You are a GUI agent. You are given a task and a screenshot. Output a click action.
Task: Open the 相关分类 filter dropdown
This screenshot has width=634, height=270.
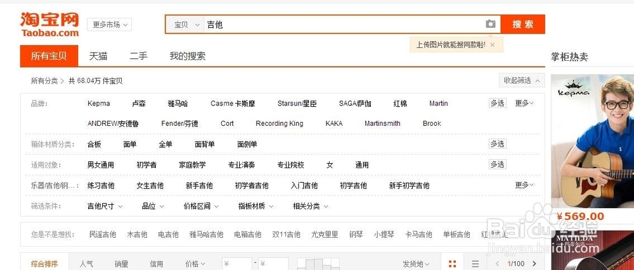(x=310, y=206)
